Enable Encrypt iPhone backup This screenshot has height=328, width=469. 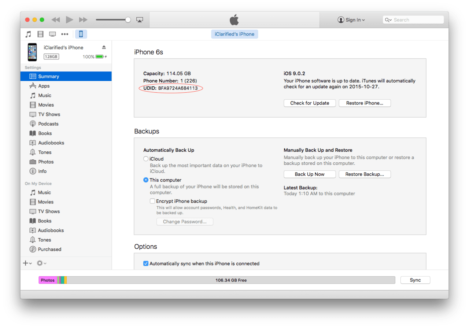pyautogui.click(x=152, y=201)
